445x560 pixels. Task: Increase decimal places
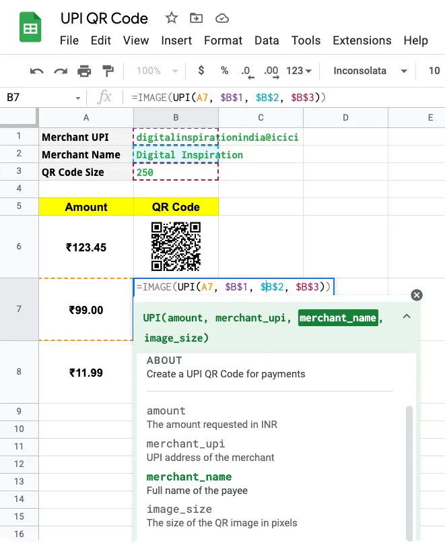coord(270,71)
